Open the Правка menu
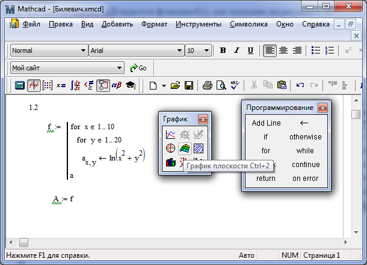The width and height of the screenshot is (367, 265). click(61, 24)
